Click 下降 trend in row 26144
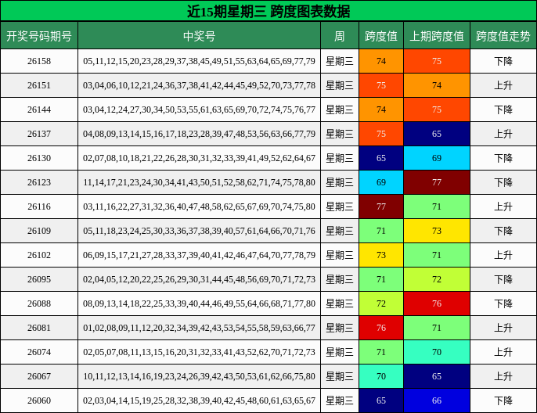The image size is (537, 413). click(x=503, y=110)
